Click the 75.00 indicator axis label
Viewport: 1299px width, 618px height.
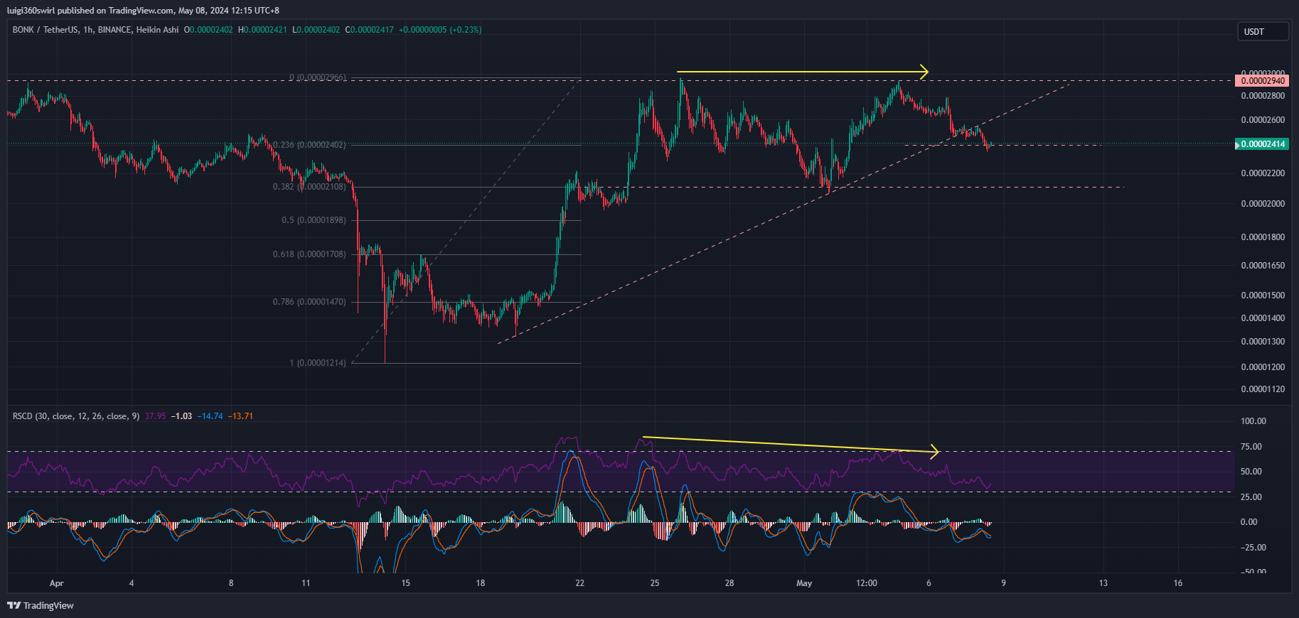click(1251, 447)
